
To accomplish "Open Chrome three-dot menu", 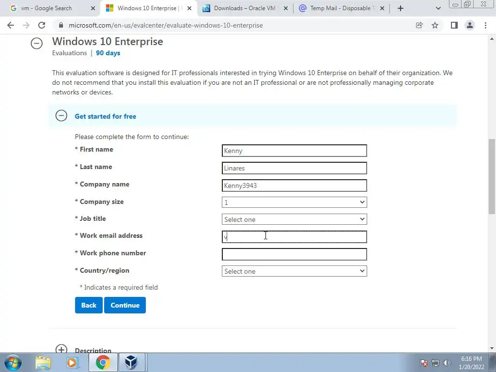I will [x=485, y=25].
